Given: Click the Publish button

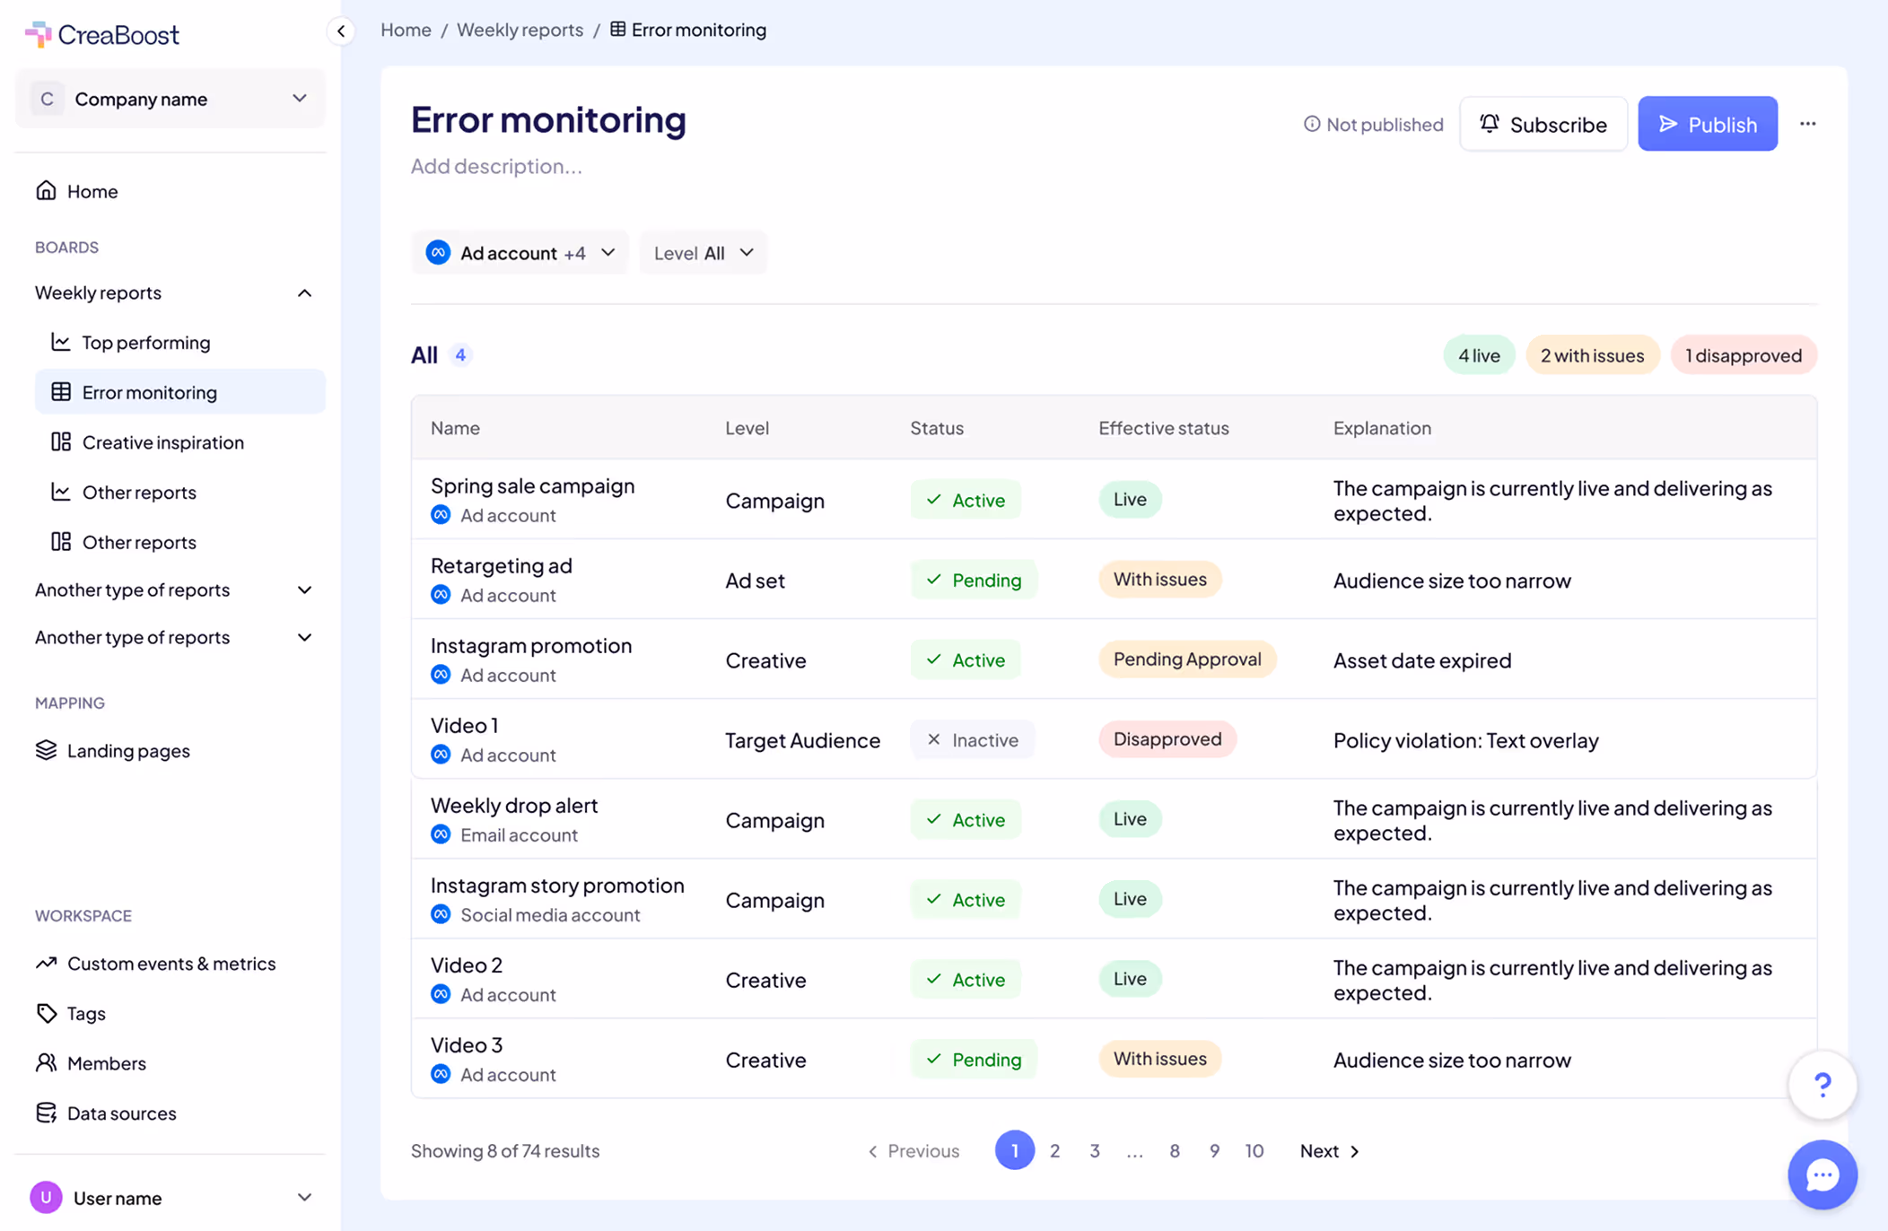Looking at the screenshot, I should (x=1707, y=124).
